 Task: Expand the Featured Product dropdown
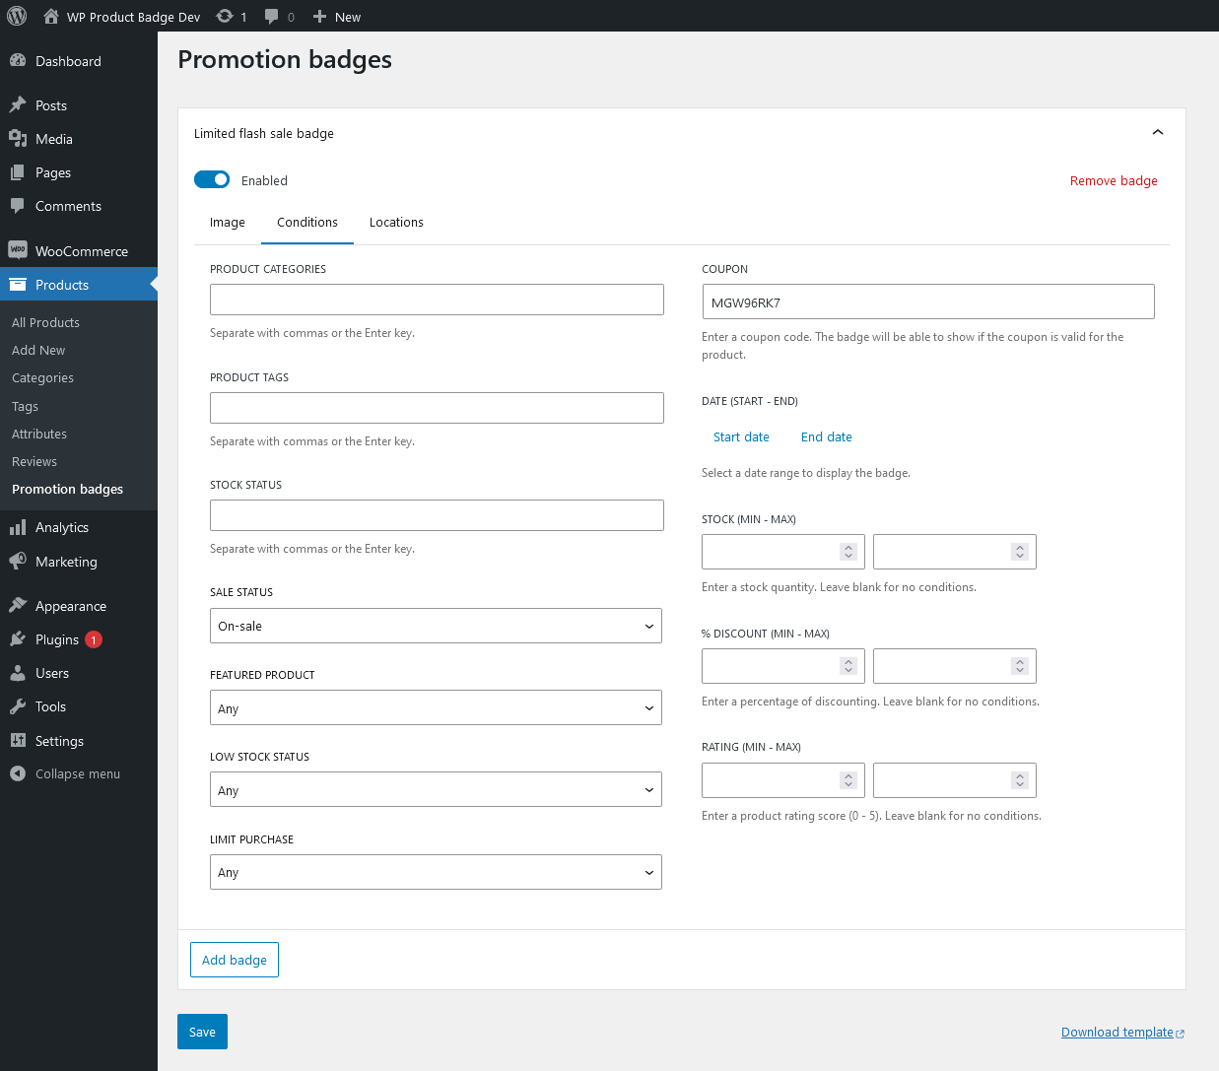click(x=436, y=707)
